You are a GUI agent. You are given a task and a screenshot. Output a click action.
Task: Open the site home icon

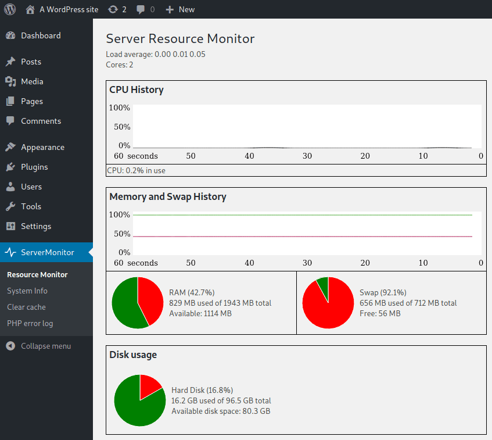(30, 9)
